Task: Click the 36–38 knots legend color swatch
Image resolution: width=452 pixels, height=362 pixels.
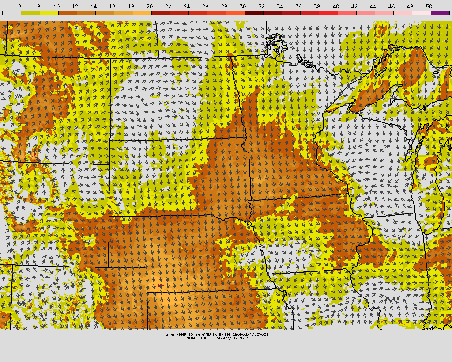Action: [310, 13]
